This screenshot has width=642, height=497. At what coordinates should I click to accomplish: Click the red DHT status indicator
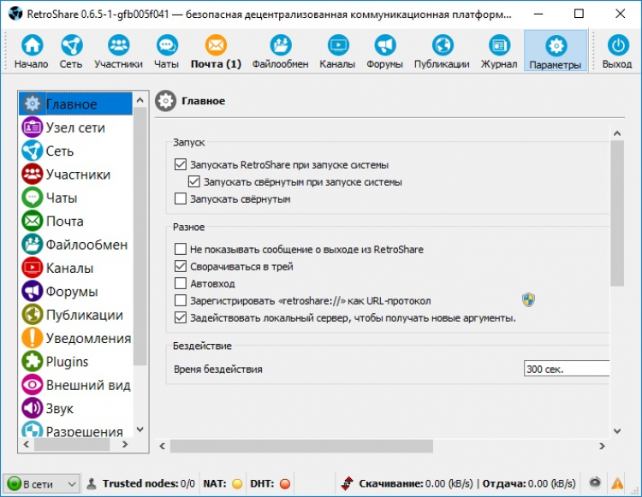[x=285, y=484]
